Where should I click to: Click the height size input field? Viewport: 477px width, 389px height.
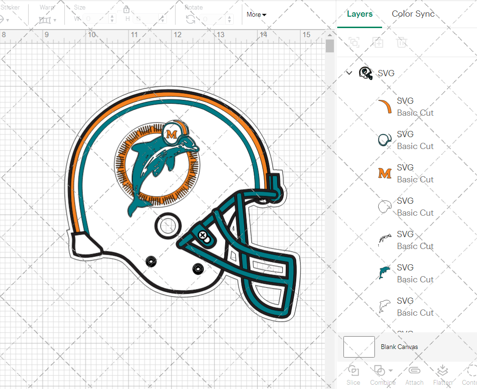(146, 19)
